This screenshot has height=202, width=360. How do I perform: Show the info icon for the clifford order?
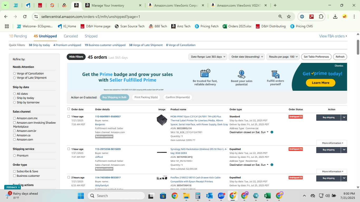pos(272,165)
